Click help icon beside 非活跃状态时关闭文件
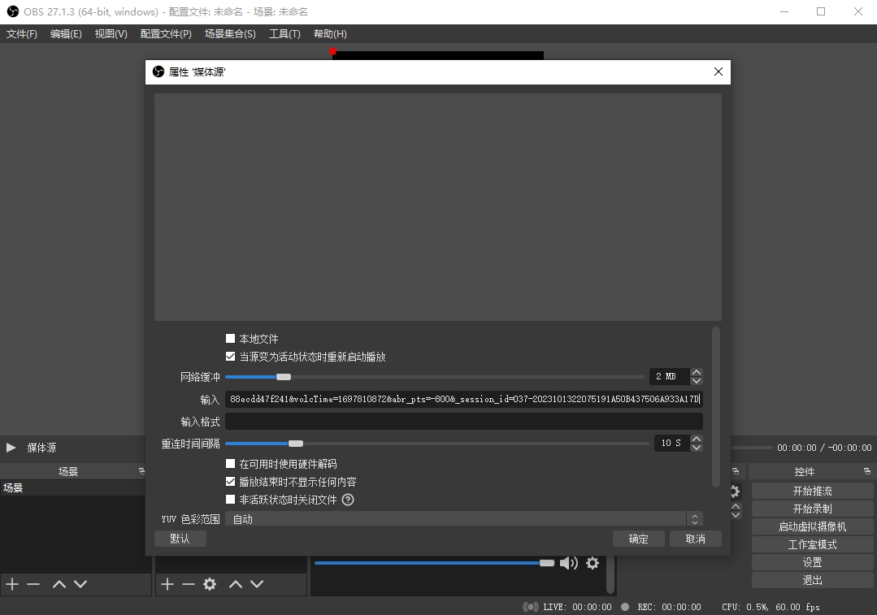This screenshot has height=615, width=877. click(348, 500)
